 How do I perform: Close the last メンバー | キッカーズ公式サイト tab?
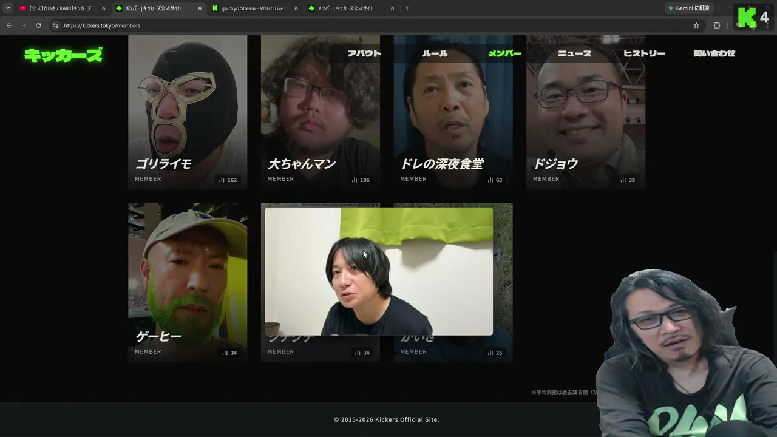(x=392, y=8)
